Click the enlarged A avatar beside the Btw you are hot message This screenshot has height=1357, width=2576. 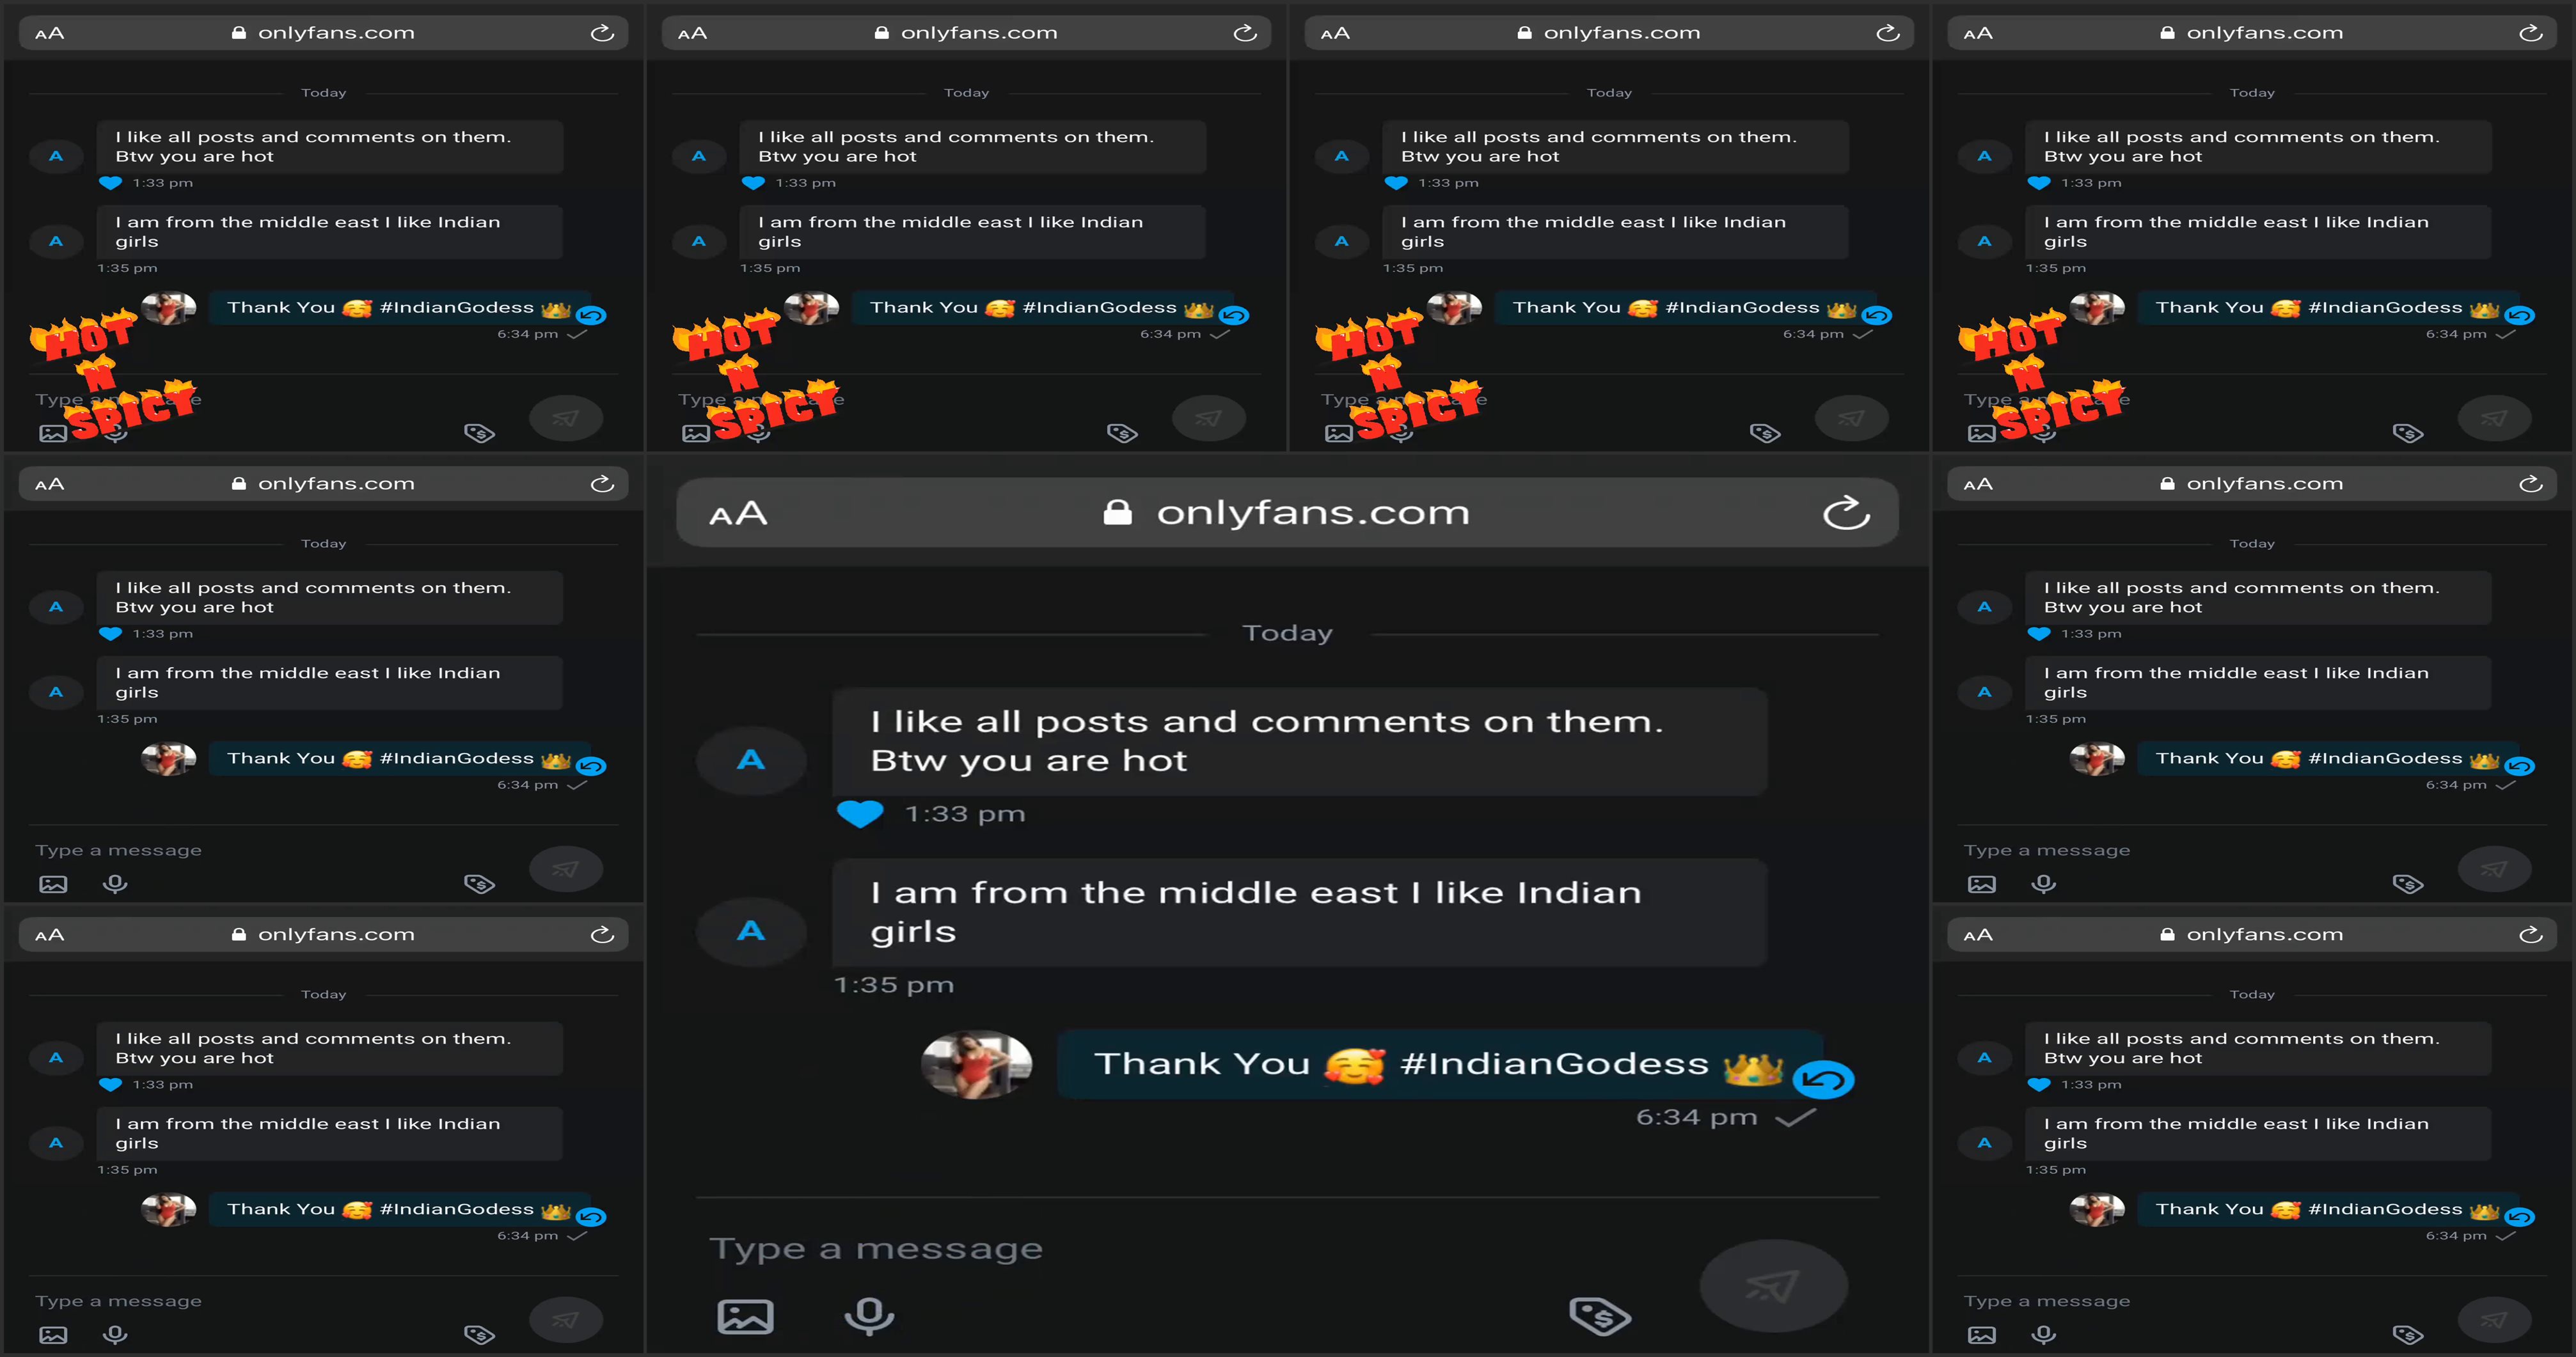pos(751,760)
